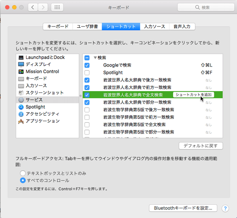Go forward with the right arrow button
The image size is (237, 218).
click(43, 8)
